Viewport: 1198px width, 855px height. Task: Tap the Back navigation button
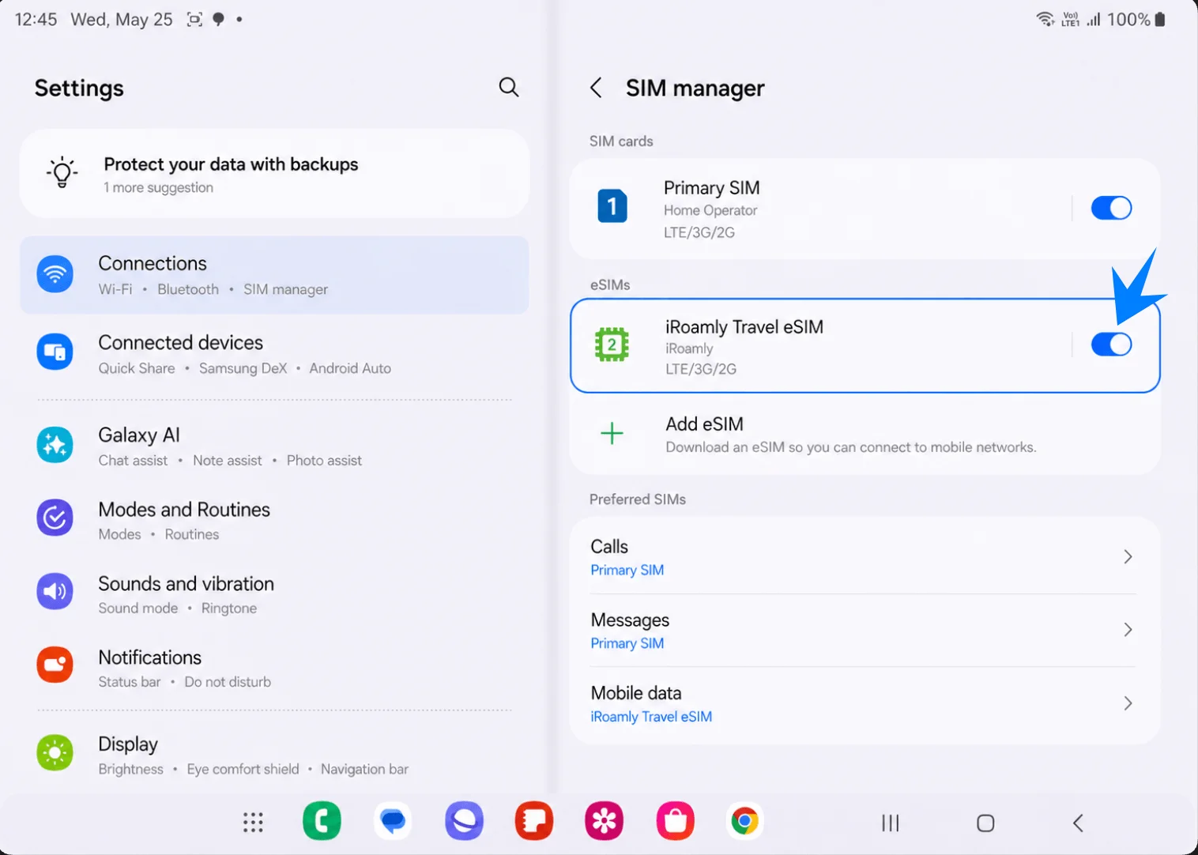1078,823
